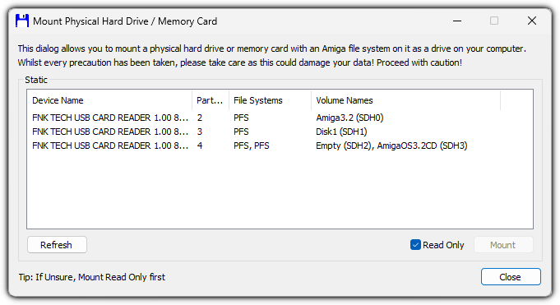The image size is (560, 305).
Task: Click the Disk1 (SDH1) volume name
Action: 341,132
